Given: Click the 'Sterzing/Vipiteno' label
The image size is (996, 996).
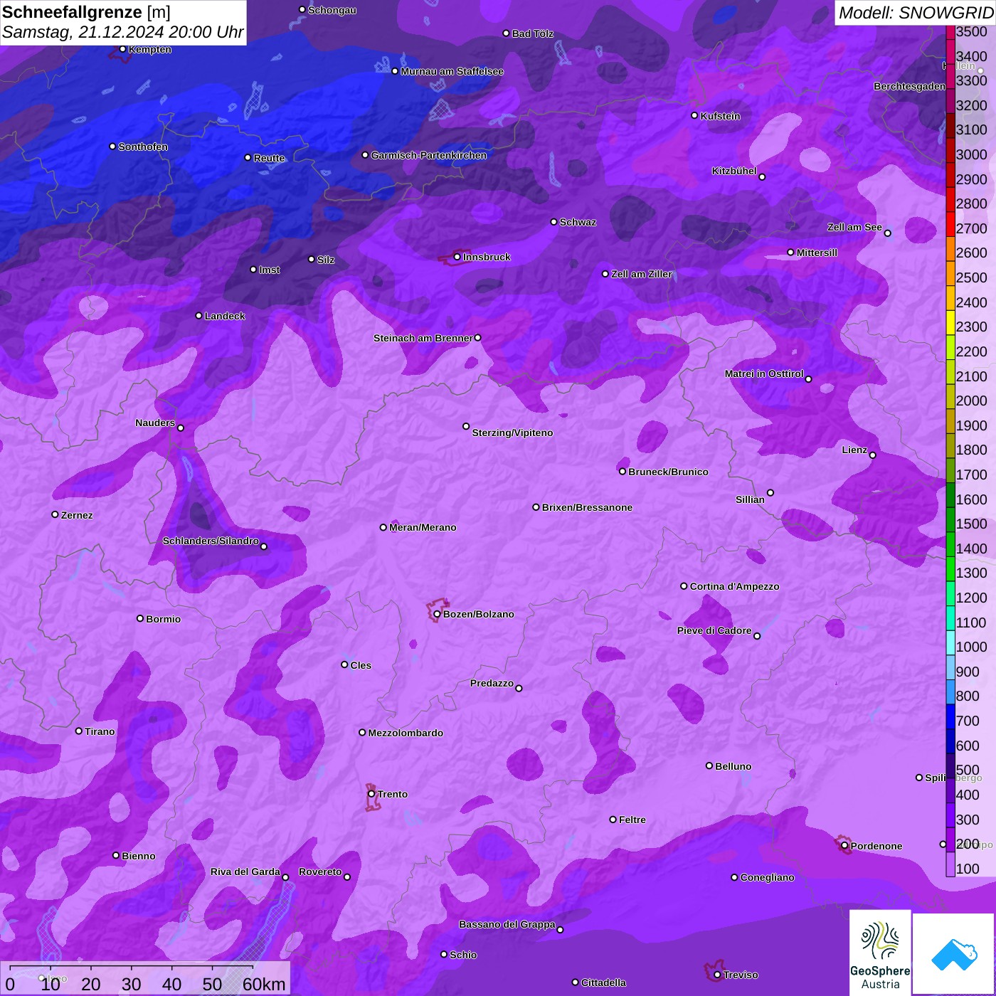Looking at the screenshot, I should click(512, 433).
